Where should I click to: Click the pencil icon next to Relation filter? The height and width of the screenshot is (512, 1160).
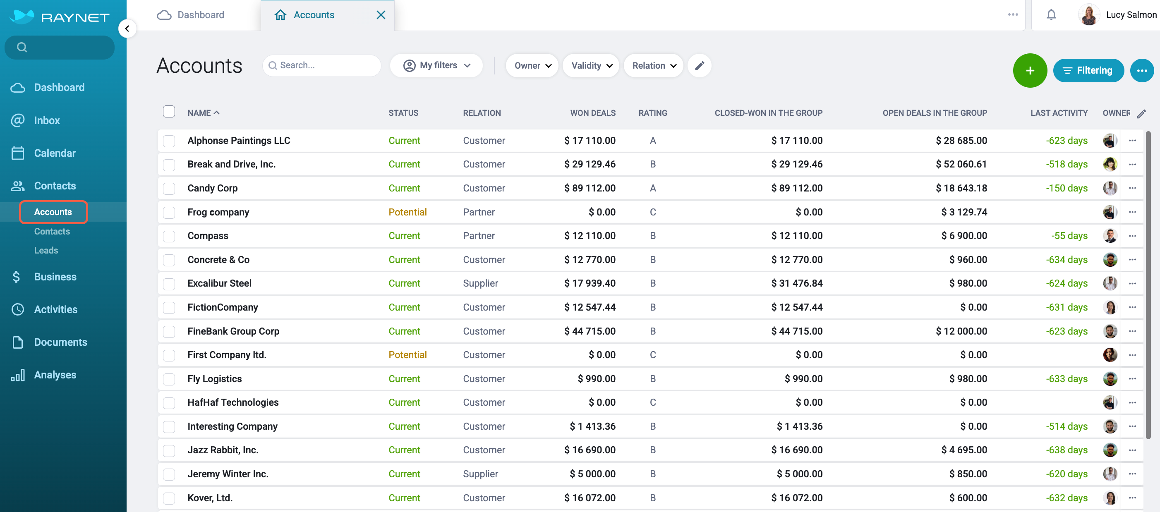699,66
